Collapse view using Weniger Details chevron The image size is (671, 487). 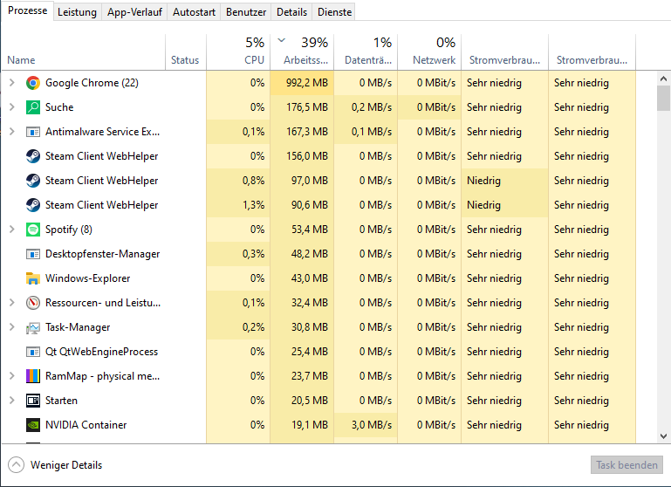[17, 465]
